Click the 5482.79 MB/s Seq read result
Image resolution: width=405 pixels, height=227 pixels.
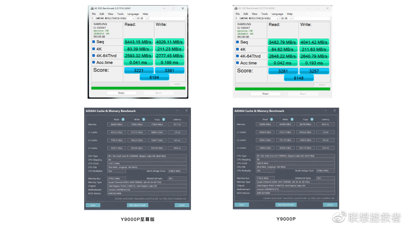coord(282,42)
